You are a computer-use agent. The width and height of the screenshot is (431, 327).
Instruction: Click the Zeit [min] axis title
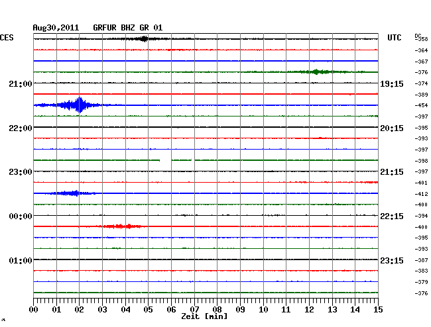(x=204, y=316)
